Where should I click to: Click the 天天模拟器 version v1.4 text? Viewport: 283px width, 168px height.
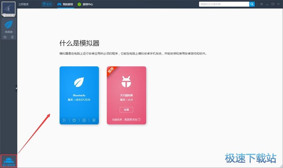(x=126, y=100)
